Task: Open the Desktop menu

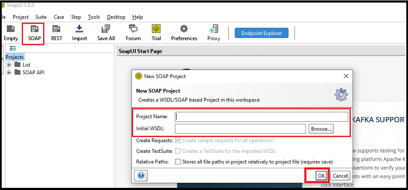Action: tap(116, 17)
